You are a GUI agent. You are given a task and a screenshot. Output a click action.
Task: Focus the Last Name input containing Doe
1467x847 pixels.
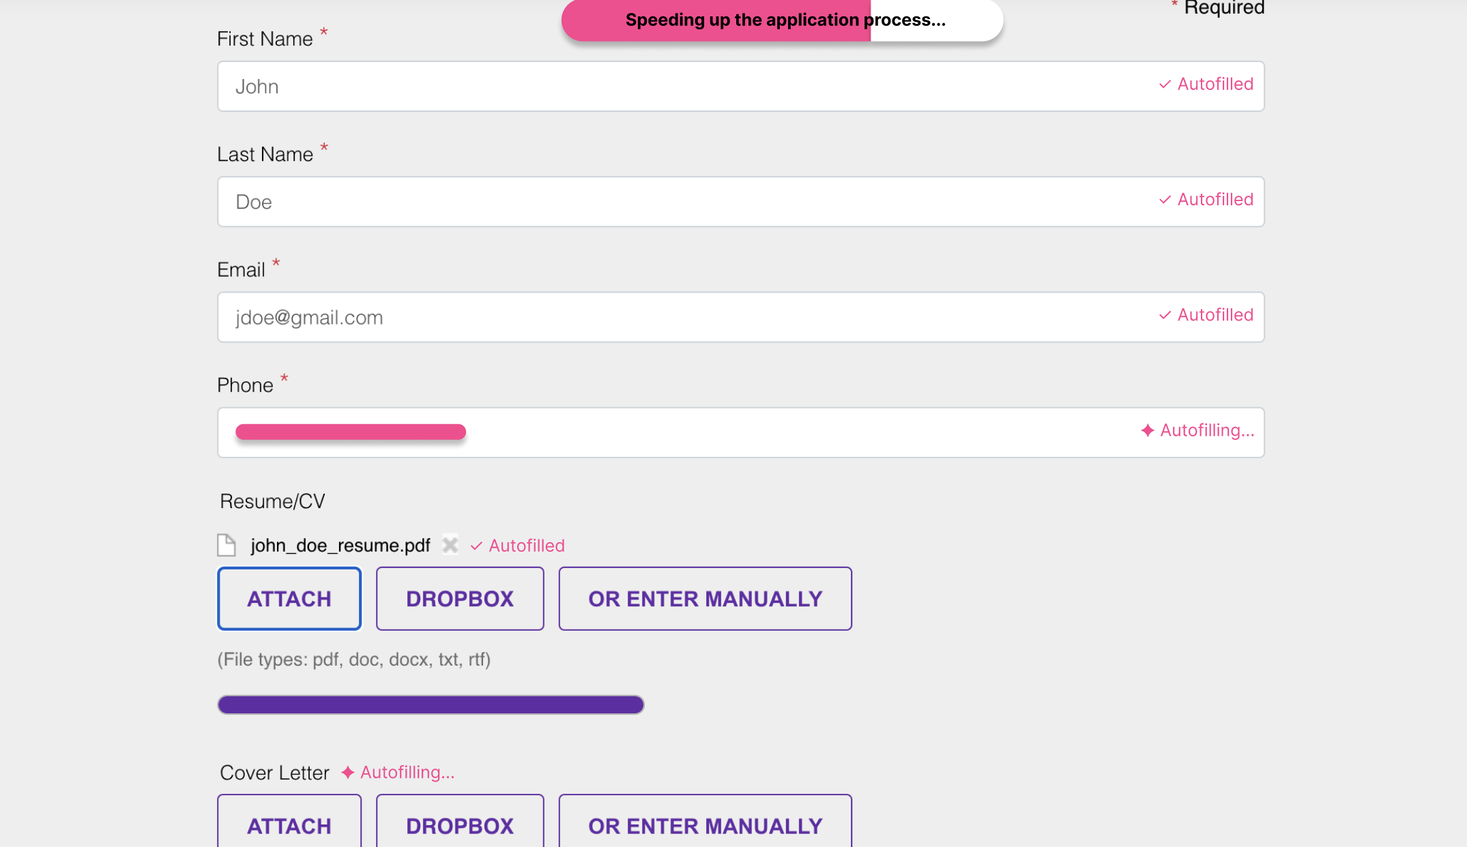pos(682,202)
